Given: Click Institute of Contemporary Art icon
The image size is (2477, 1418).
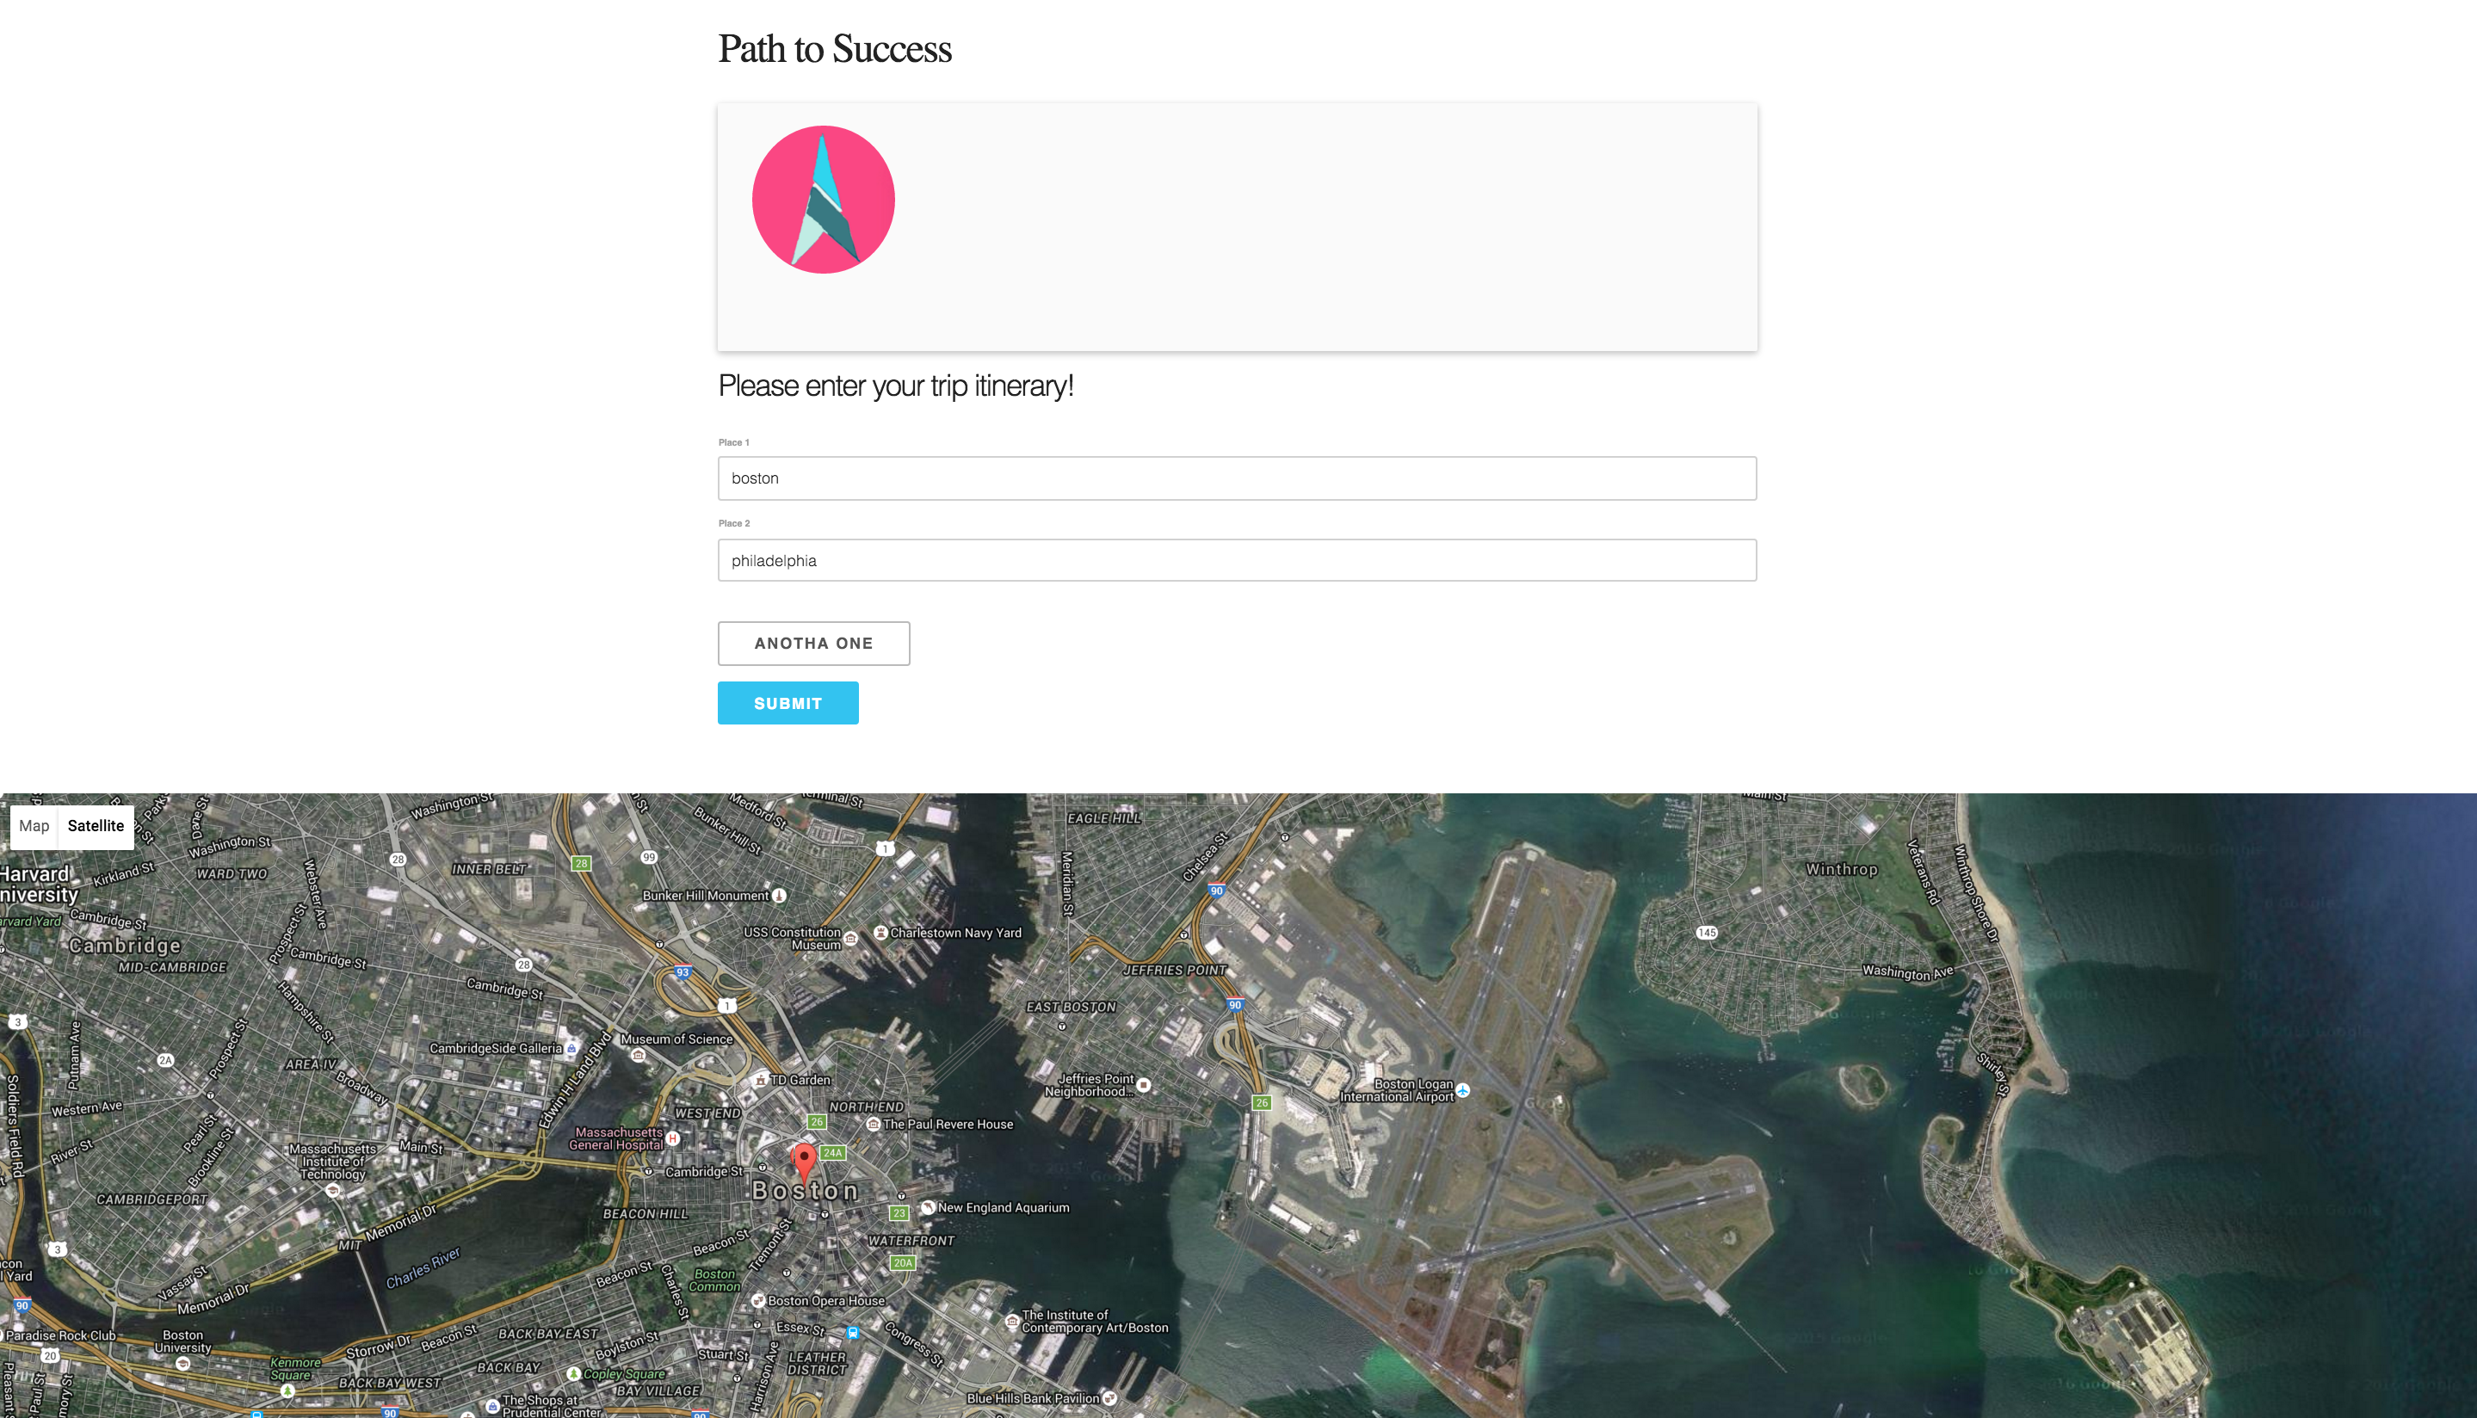Looking at the screenshot, I should coord(1011,1322).
